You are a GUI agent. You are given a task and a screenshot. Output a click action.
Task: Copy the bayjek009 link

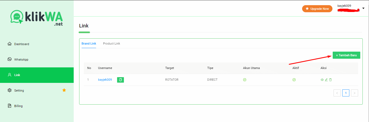[120, 80]
